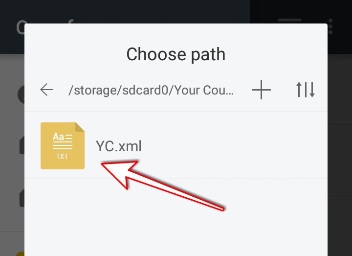Choose the YC.xml file name
Image resolution: width=352 pixels, height=256 pixels.
tap(119, 146)
